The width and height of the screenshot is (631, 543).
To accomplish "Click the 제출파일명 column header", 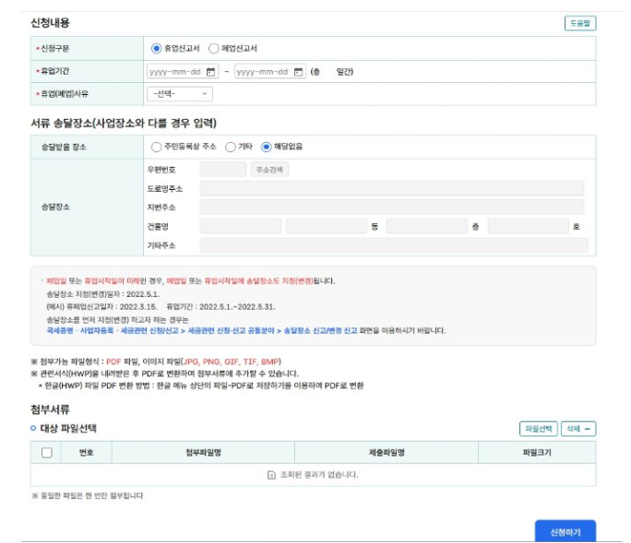I will [387, 453].
